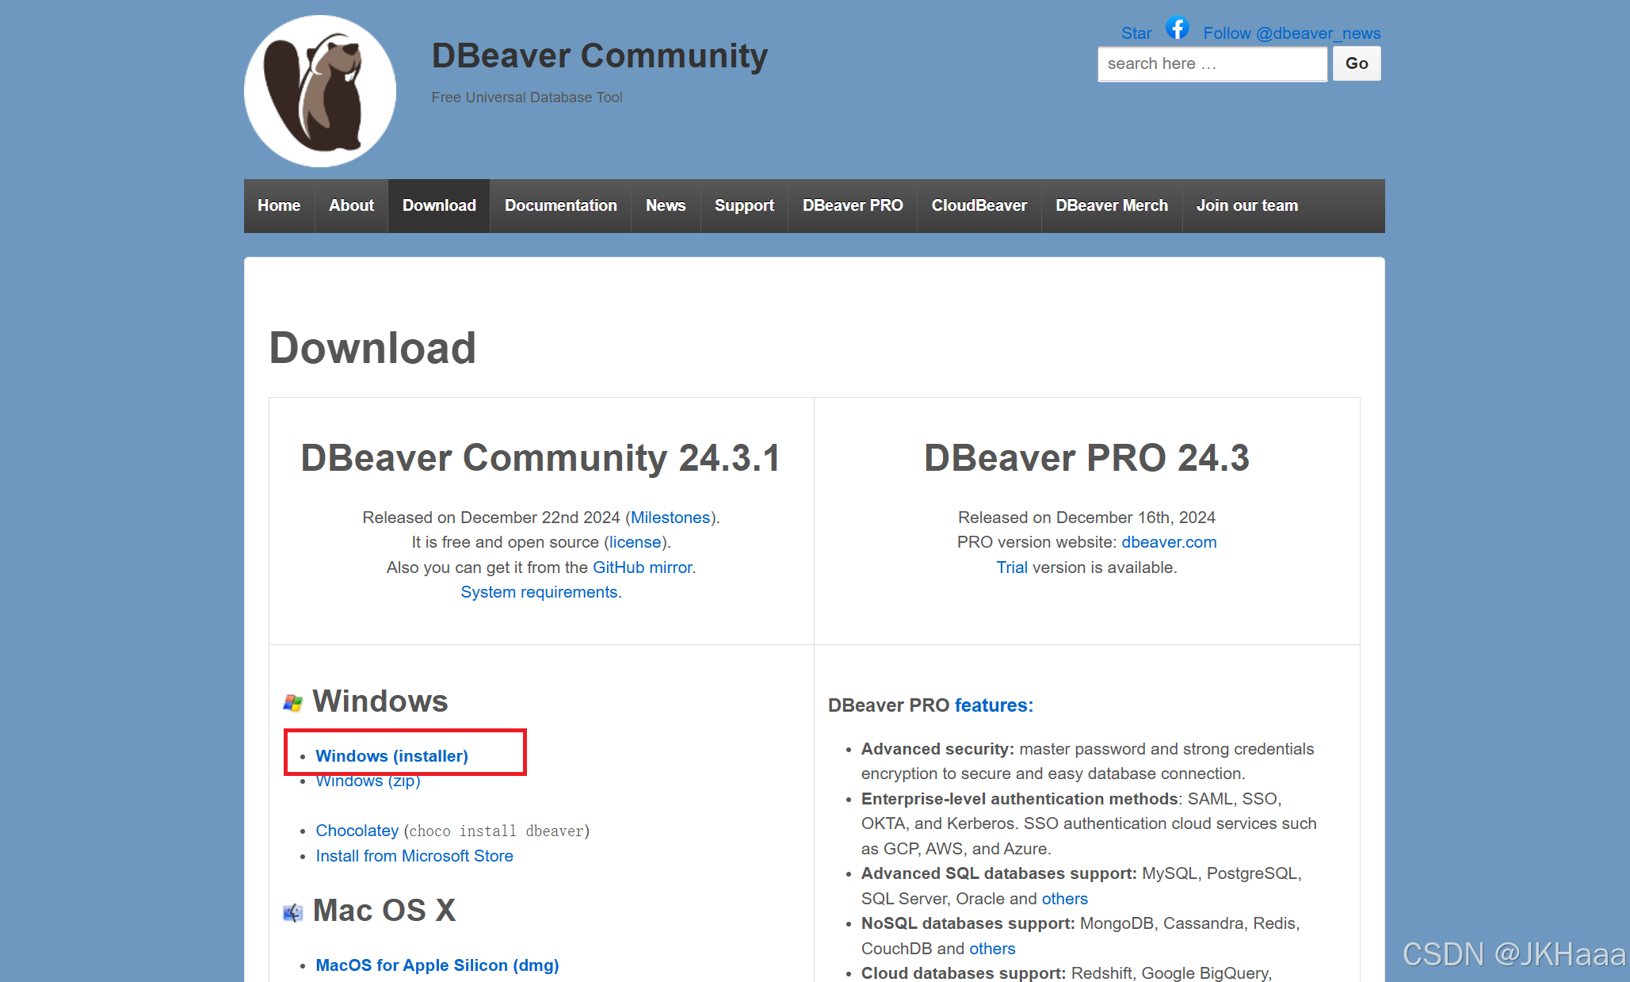View System requirements link
Screen dimensions: 1630x982
coord(539,592)
